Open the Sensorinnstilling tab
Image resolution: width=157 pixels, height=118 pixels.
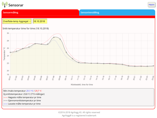117,13
